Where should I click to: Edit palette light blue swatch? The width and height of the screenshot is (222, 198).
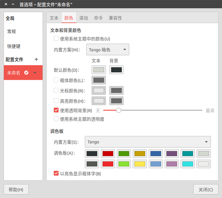click(x=156, y=164)
